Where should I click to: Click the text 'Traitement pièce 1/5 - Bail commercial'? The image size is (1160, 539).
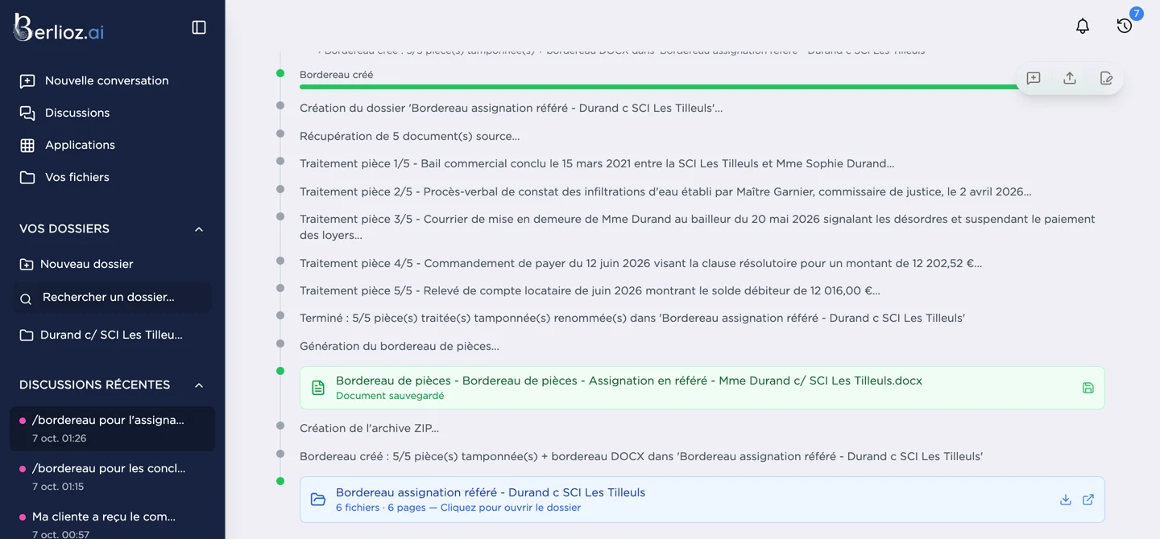[407, 163]
